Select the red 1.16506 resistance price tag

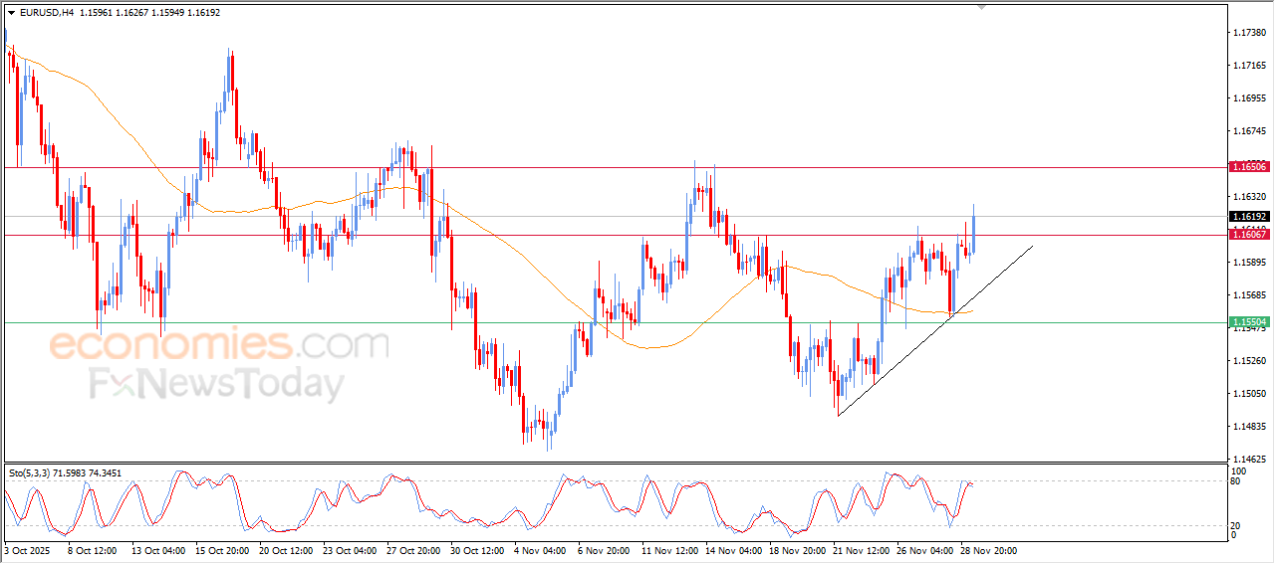click(1248, 167)
